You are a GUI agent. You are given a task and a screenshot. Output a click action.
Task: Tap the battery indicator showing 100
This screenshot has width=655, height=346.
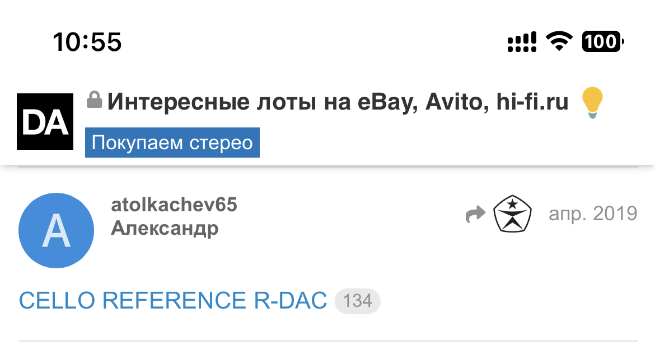602,42
